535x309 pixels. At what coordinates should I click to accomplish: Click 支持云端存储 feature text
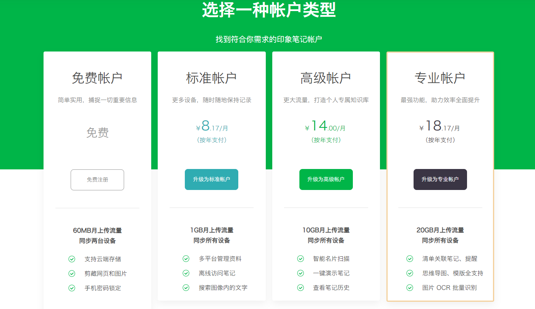coord(103,259)
